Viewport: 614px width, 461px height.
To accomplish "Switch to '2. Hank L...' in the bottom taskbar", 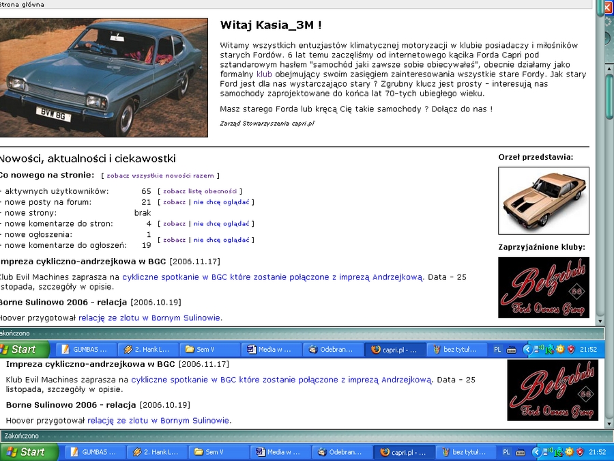I will 158,452.
